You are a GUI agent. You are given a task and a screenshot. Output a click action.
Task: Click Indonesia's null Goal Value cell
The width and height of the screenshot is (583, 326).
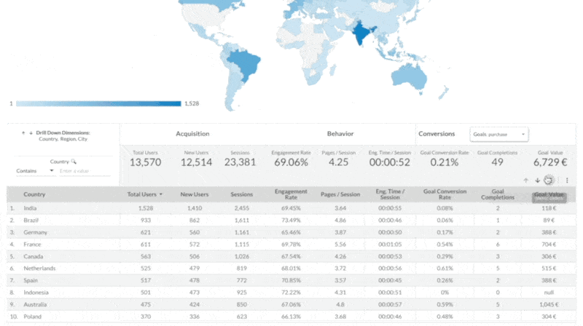(x=549, y=293)
